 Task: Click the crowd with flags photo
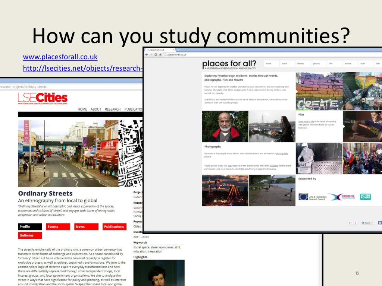pos(363,159)
